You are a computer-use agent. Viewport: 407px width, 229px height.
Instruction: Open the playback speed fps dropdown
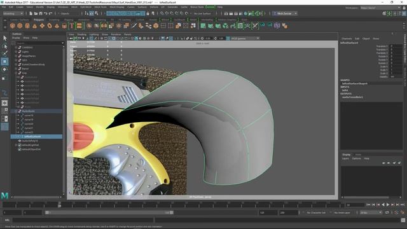pyautogui.click(x=371, y=212)
